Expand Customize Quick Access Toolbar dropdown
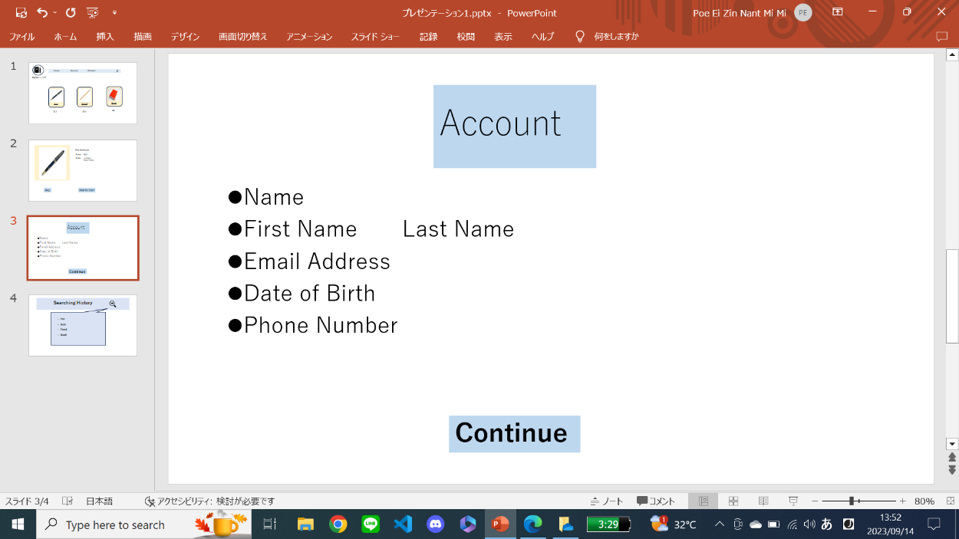This screenshot has height=539, width=959. pos(114,12)
